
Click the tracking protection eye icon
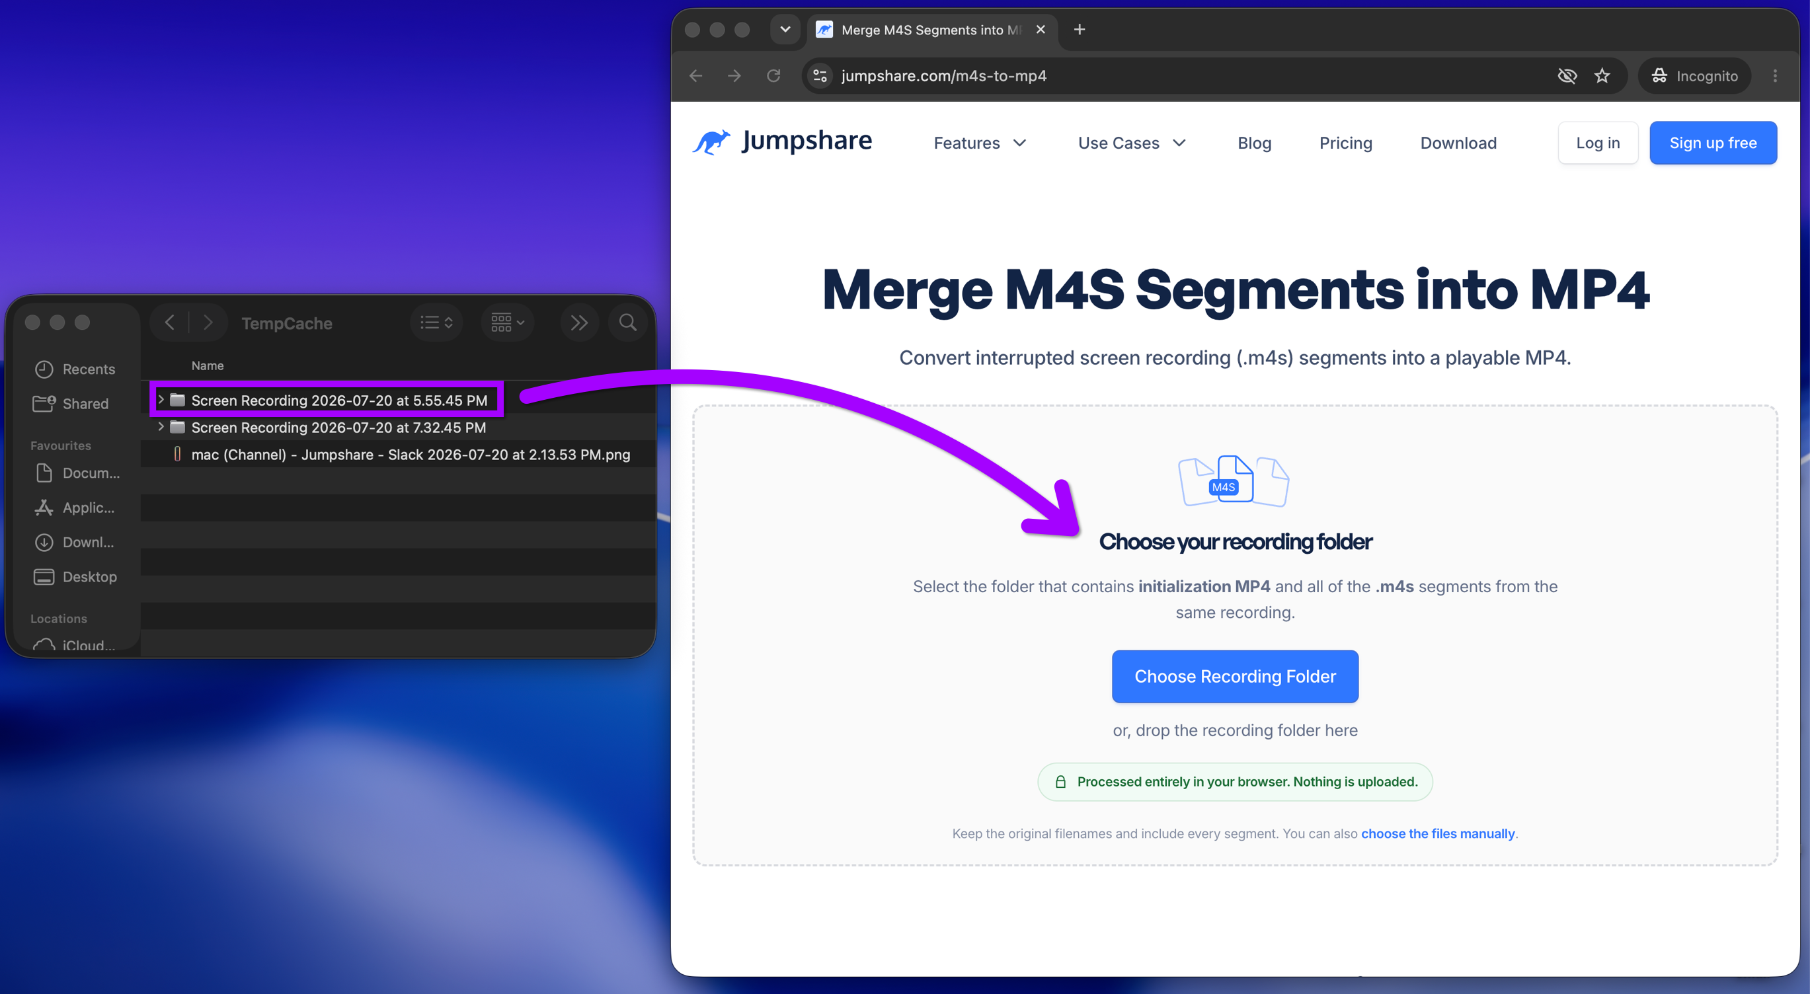click(x=1567, y=76)
